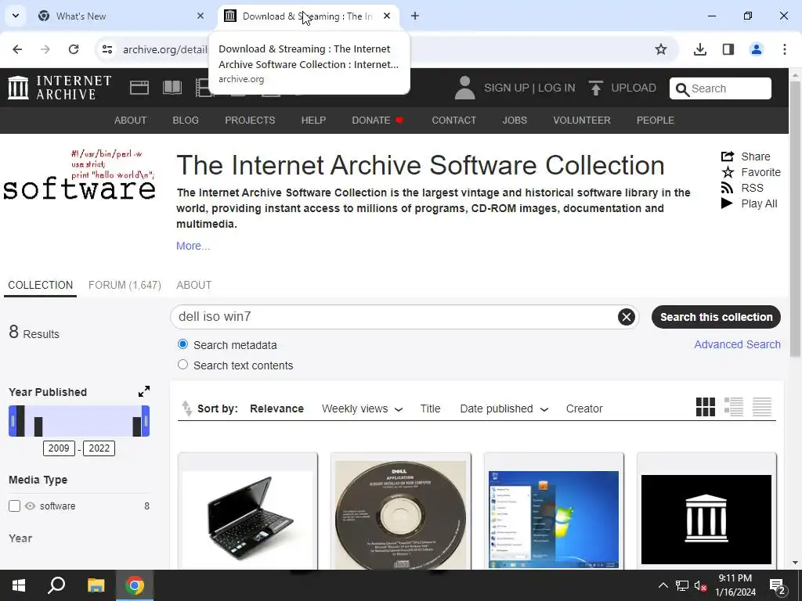Open Weekly views sort dropdown
The height and width of the screenshot is (601, 802).
tap(362, 408)
